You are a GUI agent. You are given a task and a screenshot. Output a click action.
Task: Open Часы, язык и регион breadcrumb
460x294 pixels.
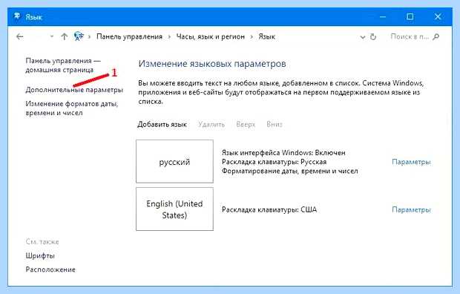click(x=211, y=36)
